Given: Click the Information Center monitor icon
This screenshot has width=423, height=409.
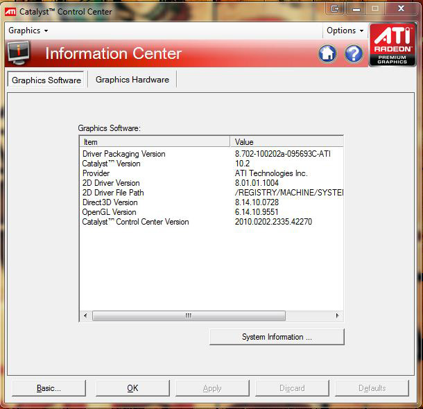Looking at the screenshot, I should coord(18,53).
